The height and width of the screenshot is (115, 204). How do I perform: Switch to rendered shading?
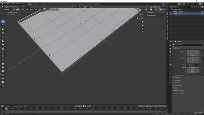coord(164,10)
